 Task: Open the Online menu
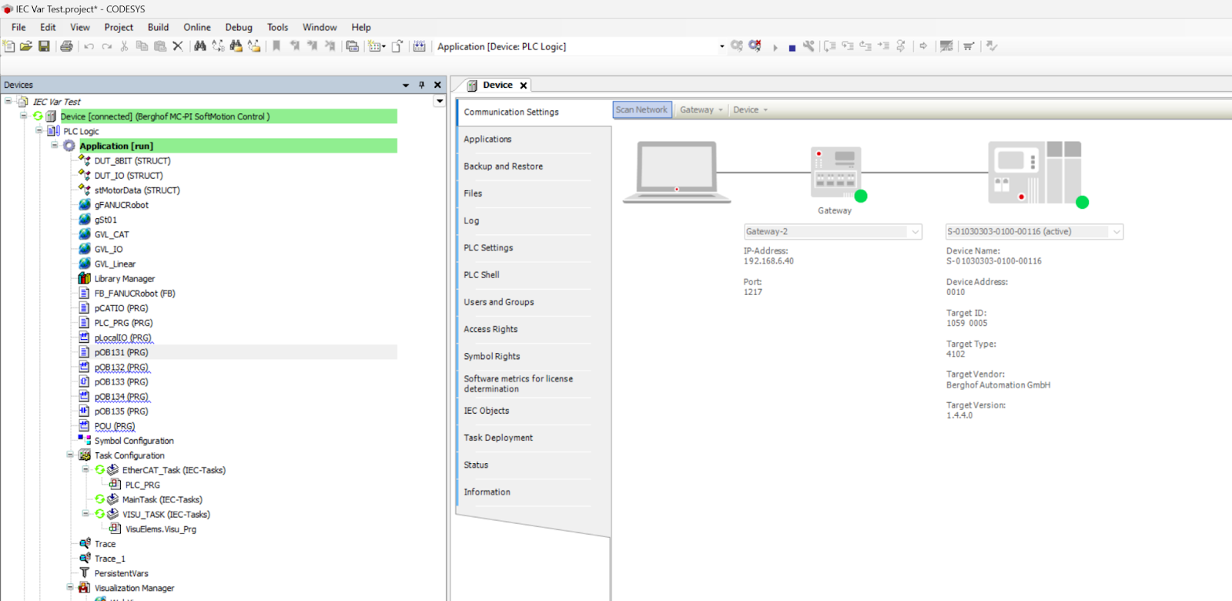tap(197, 27)
